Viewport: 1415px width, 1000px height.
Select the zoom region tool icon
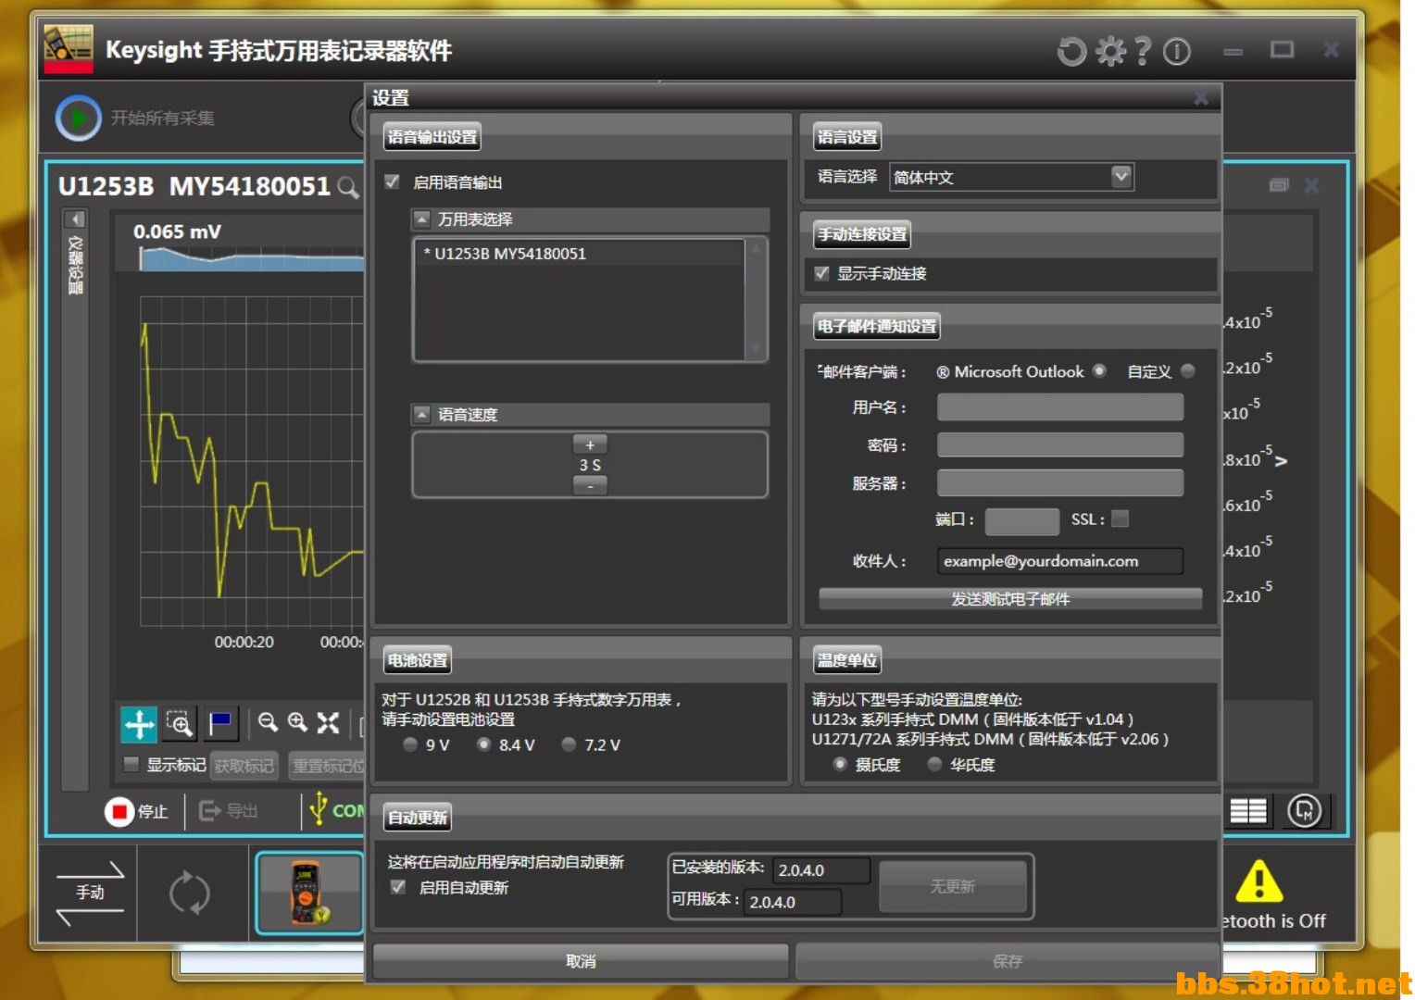click(x=180, y=723)
